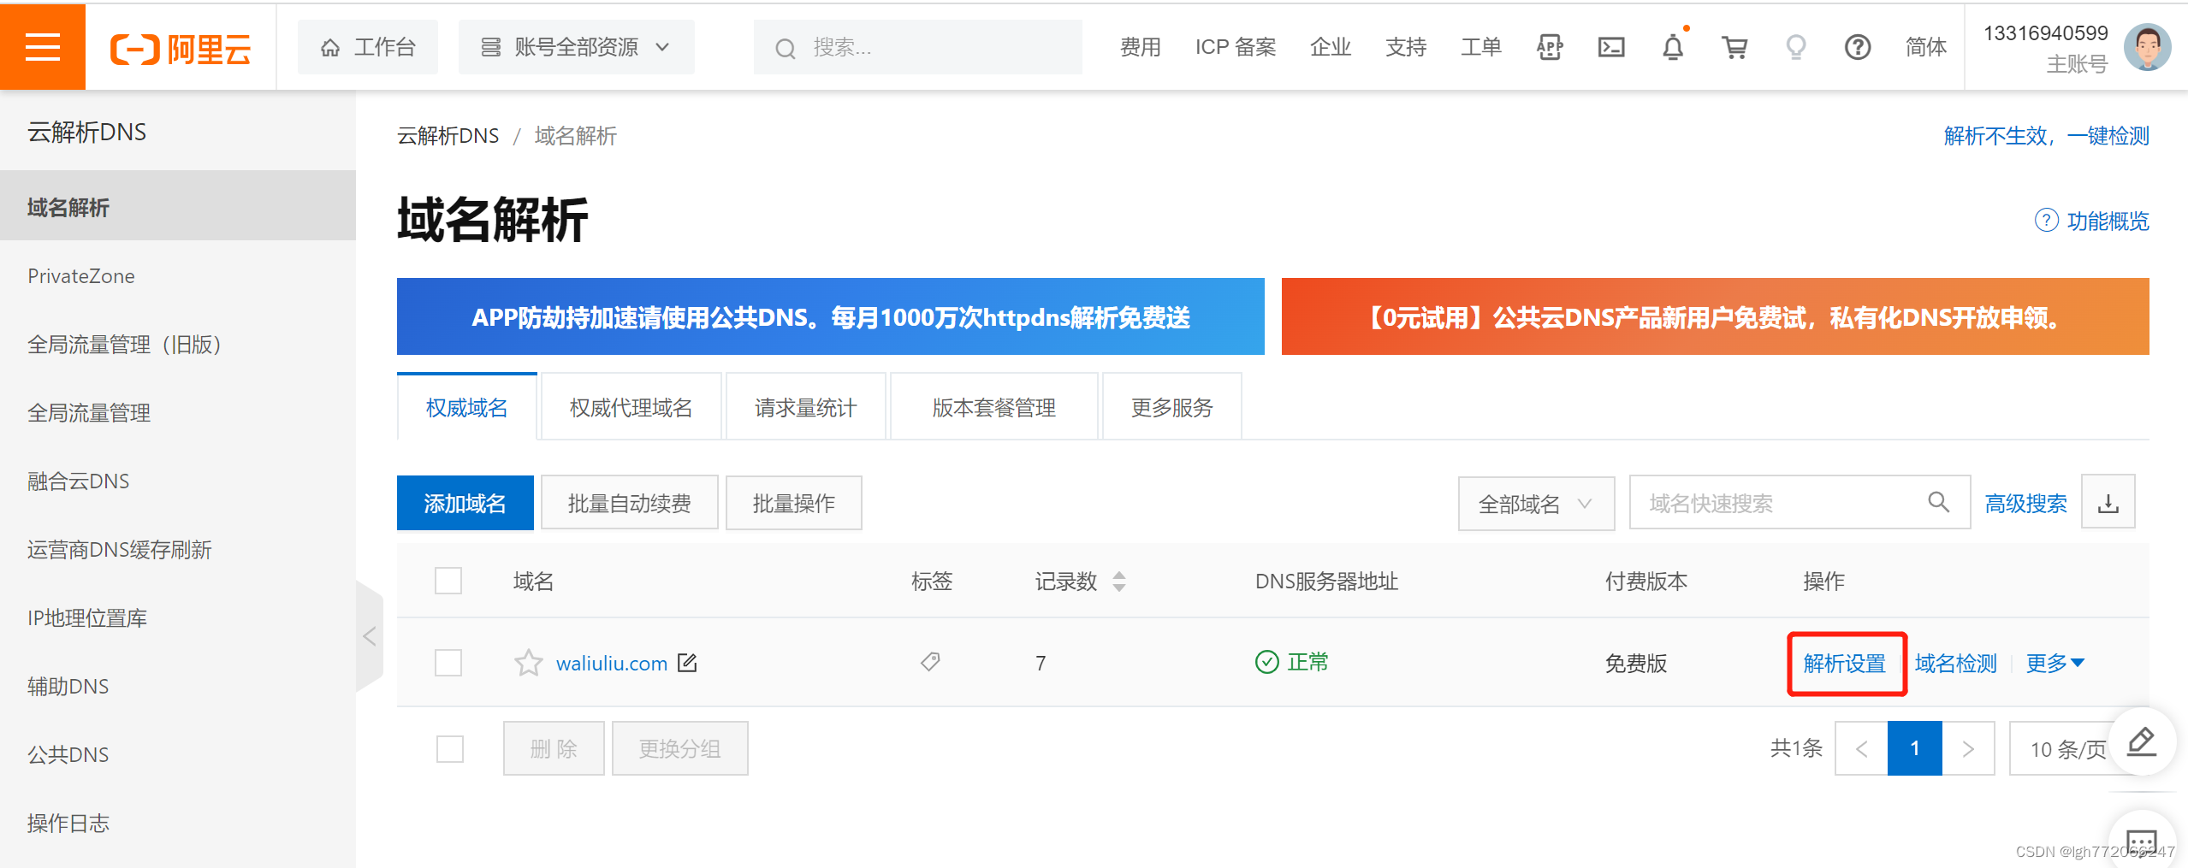The image size is (2188, 868).
Task: Download the domain list export
Action: point(2108,502)
